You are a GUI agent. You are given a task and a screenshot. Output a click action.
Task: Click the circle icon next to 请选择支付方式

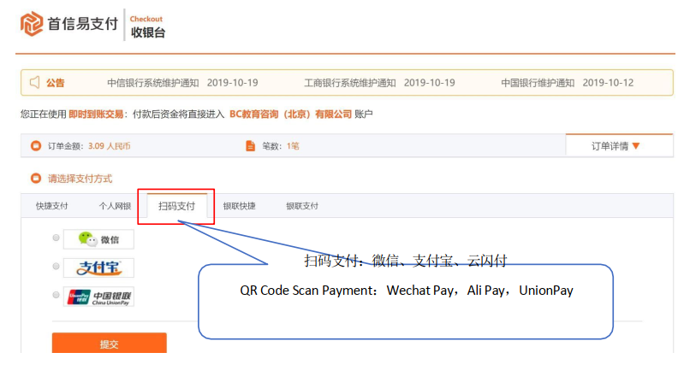point(36,178)
